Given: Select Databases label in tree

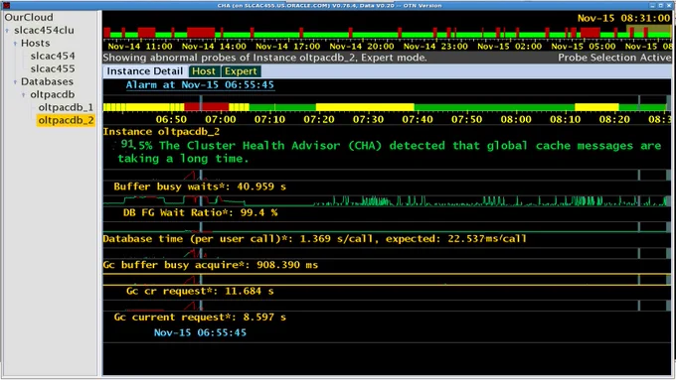Looking at the screenshot, I should (47, 81).
